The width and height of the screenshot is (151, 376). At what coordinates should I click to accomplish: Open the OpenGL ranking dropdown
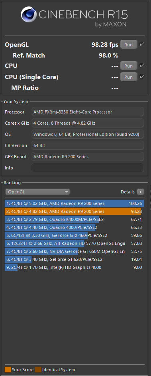pos(37,192)
